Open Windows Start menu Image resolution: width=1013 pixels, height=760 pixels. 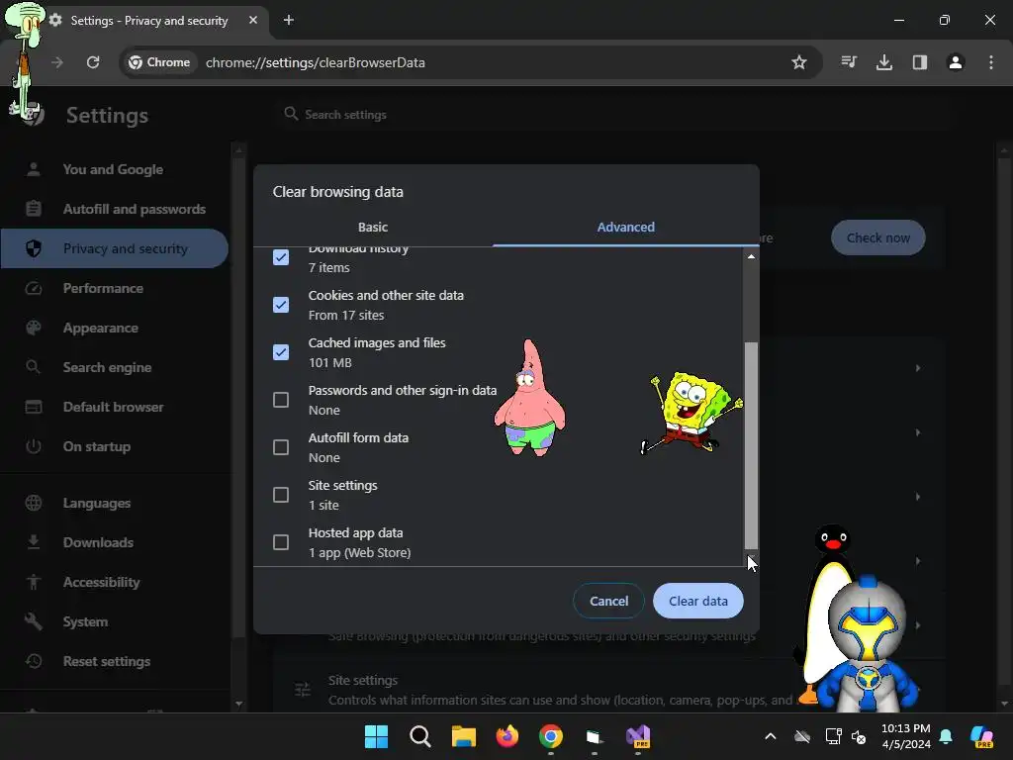[376, 736]
